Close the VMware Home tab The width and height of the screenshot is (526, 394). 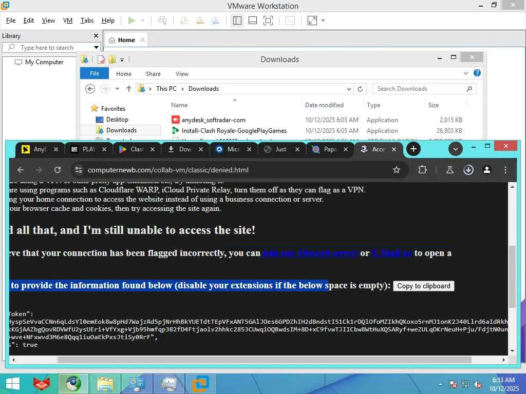tap(143, 40)
